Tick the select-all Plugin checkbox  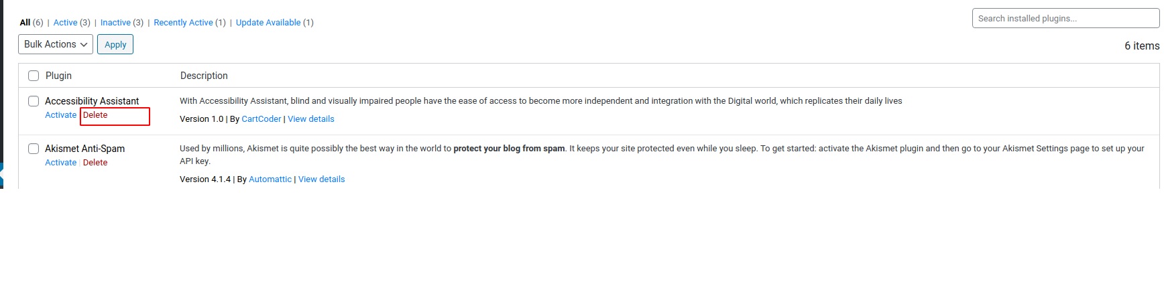tap(34, 76)
